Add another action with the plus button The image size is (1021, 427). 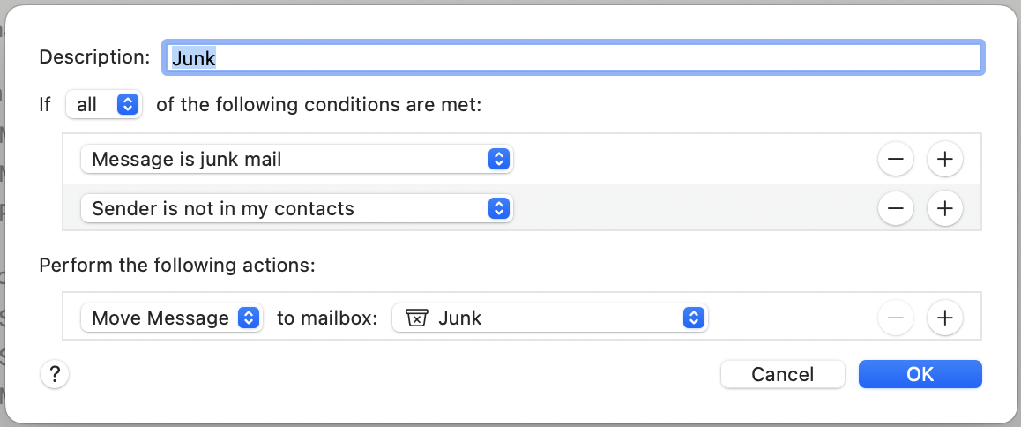pyautogui.click(x=945, y=318)
